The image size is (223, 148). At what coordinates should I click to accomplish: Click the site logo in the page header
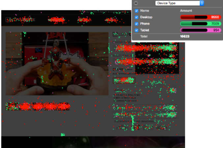(x=20, y=20)
